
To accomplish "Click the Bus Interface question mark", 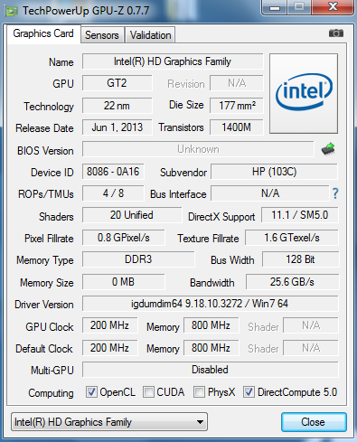I will tap(335, 193).
